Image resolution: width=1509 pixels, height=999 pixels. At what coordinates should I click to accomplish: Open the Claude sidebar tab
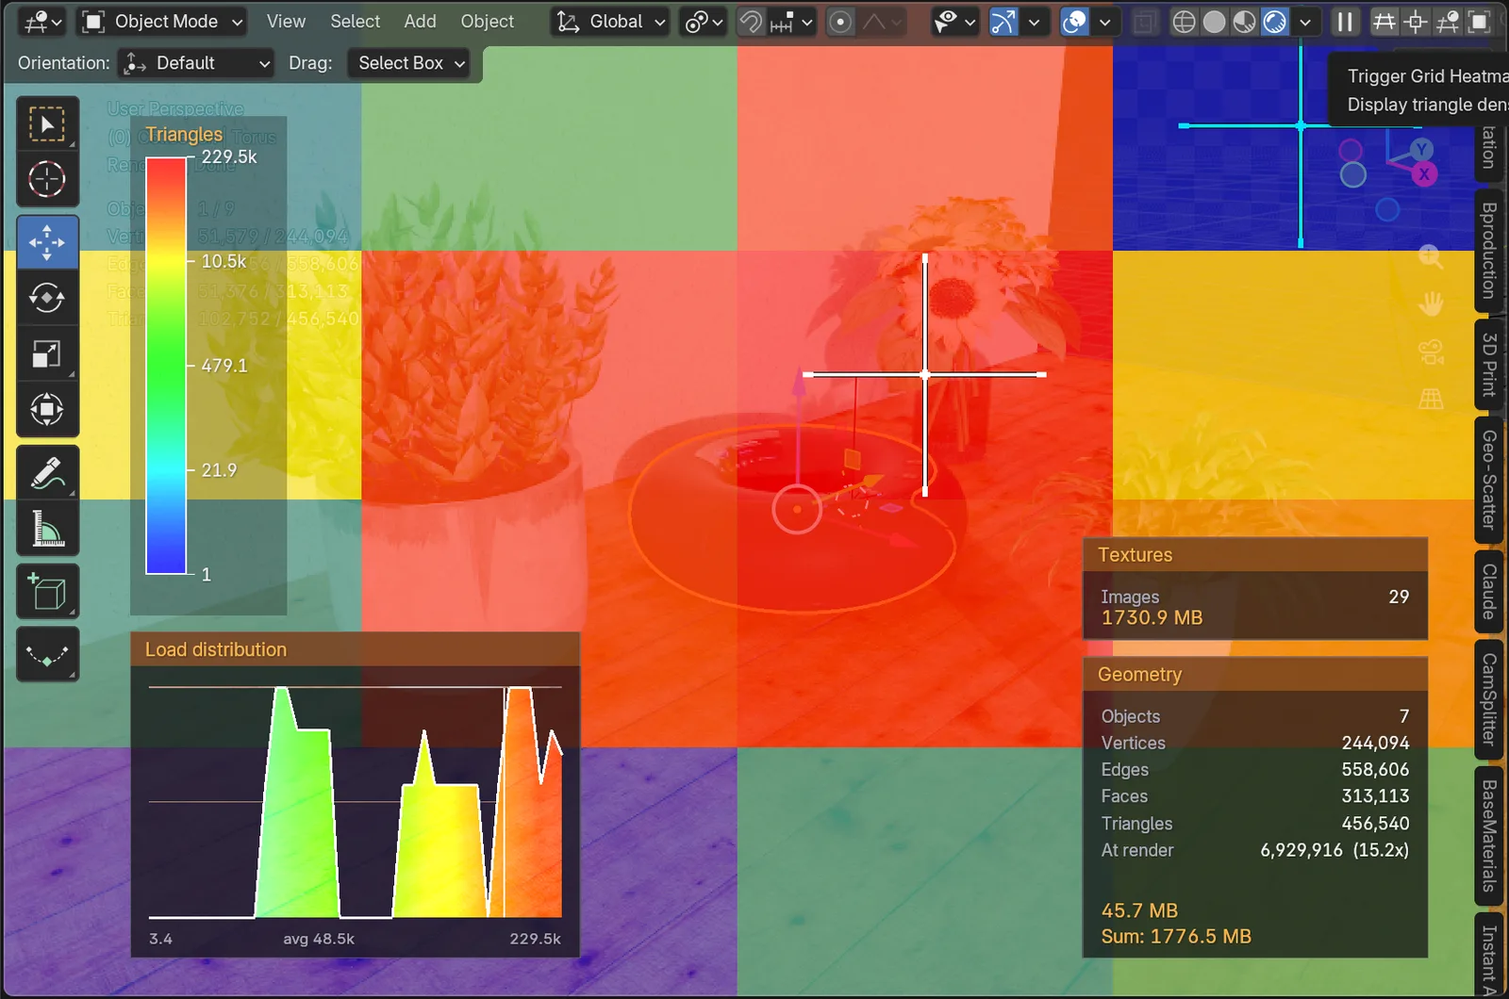coord(1489,592)
